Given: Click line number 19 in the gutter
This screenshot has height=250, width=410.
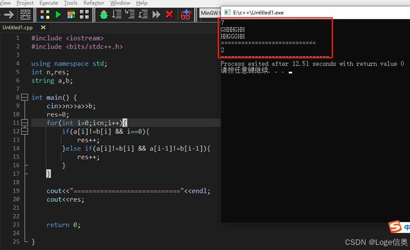Looking at the screenshot, I should (16, 191).
